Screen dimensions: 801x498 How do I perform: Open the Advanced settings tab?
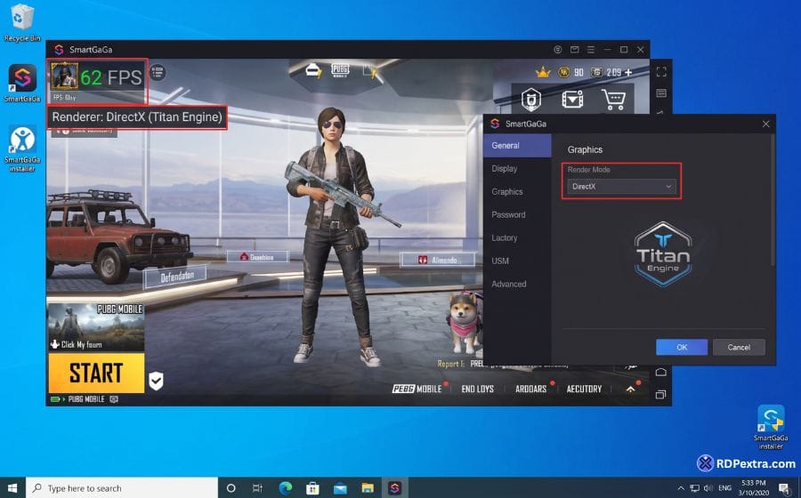tap(517, 285)
